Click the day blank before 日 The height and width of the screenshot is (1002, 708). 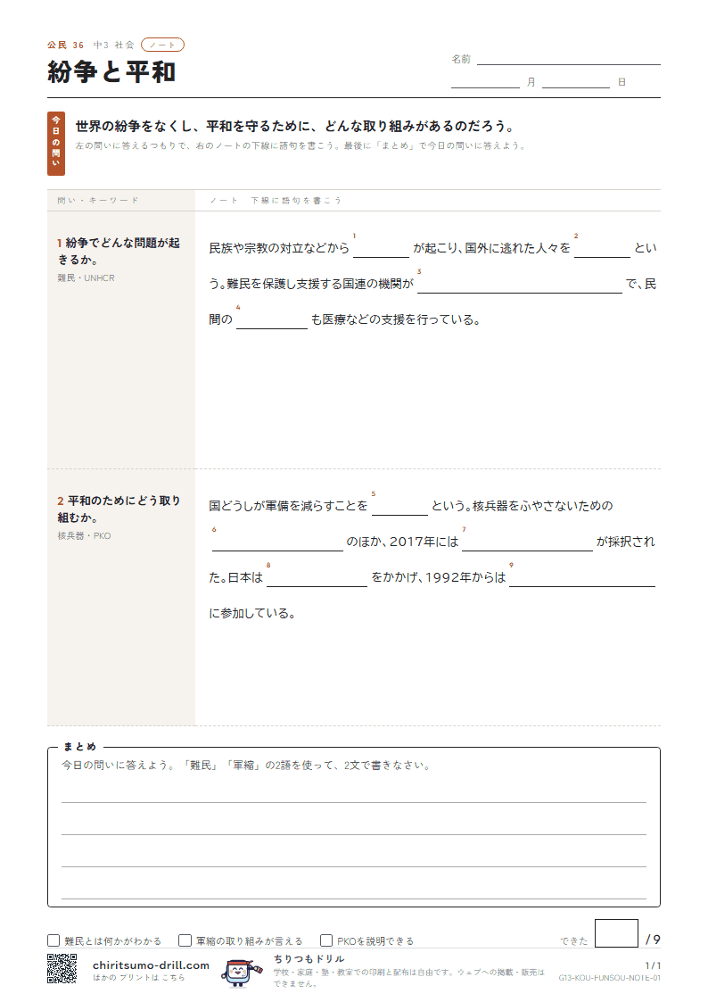point(576,82)
